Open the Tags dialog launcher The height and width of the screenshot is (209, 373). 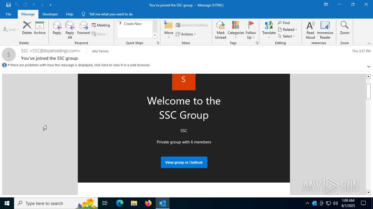click(x=257, y=43)
